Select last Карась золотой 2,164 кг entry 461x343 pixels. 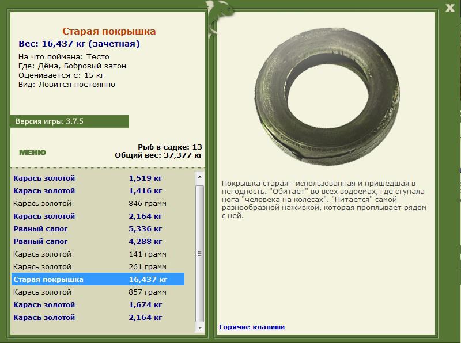pos(98,317)
